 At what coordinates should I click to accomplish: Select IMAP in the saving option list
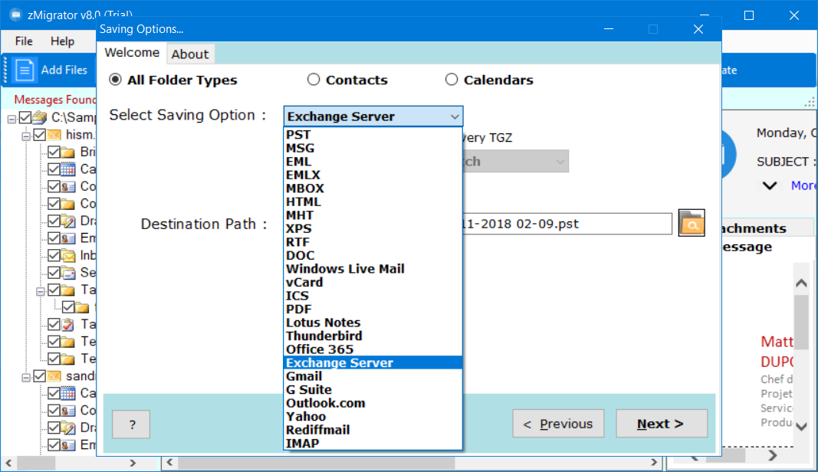[x=373, y=444]
